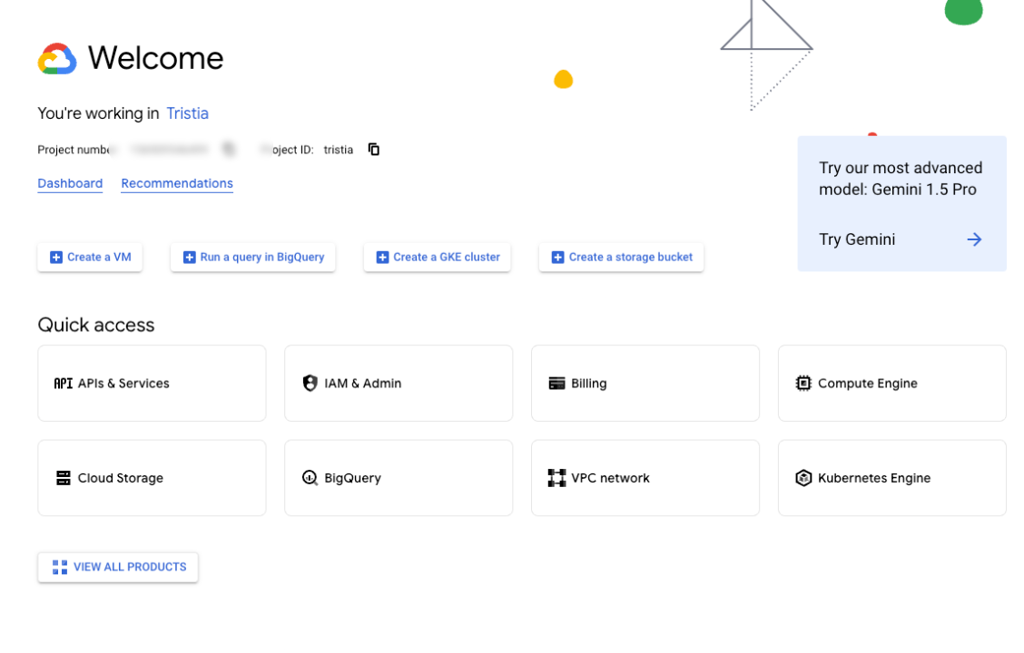Image resolution: width=1024 pixels, height=653 pixels.
Task: Click the Cloud Storage icon
Action: click(x=64, y=478)
